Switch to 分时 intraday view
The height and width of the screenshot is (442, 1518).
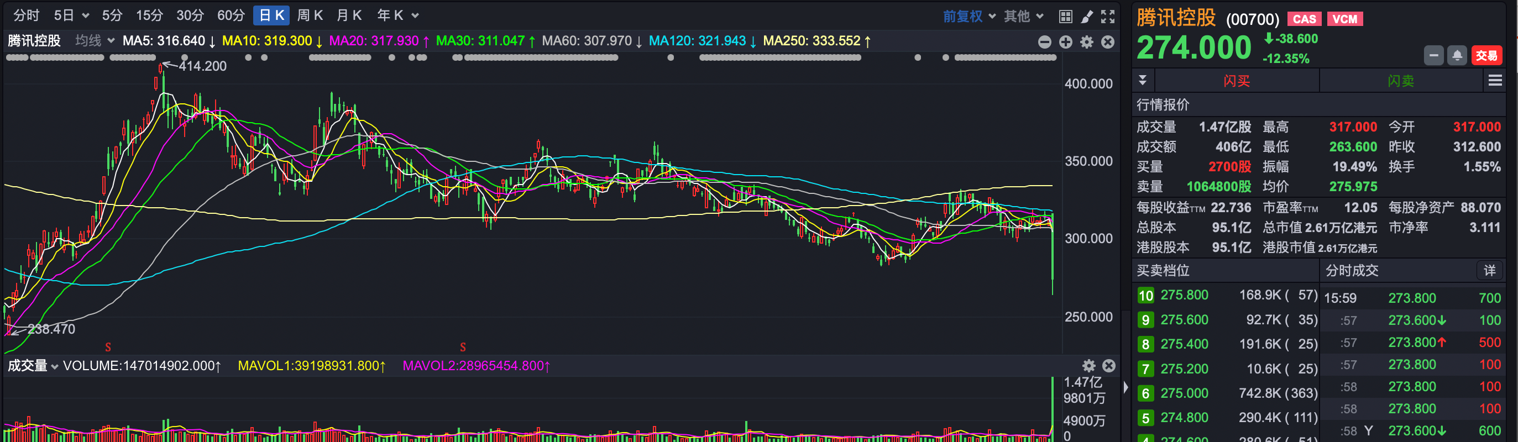click(x=26, y=15)
